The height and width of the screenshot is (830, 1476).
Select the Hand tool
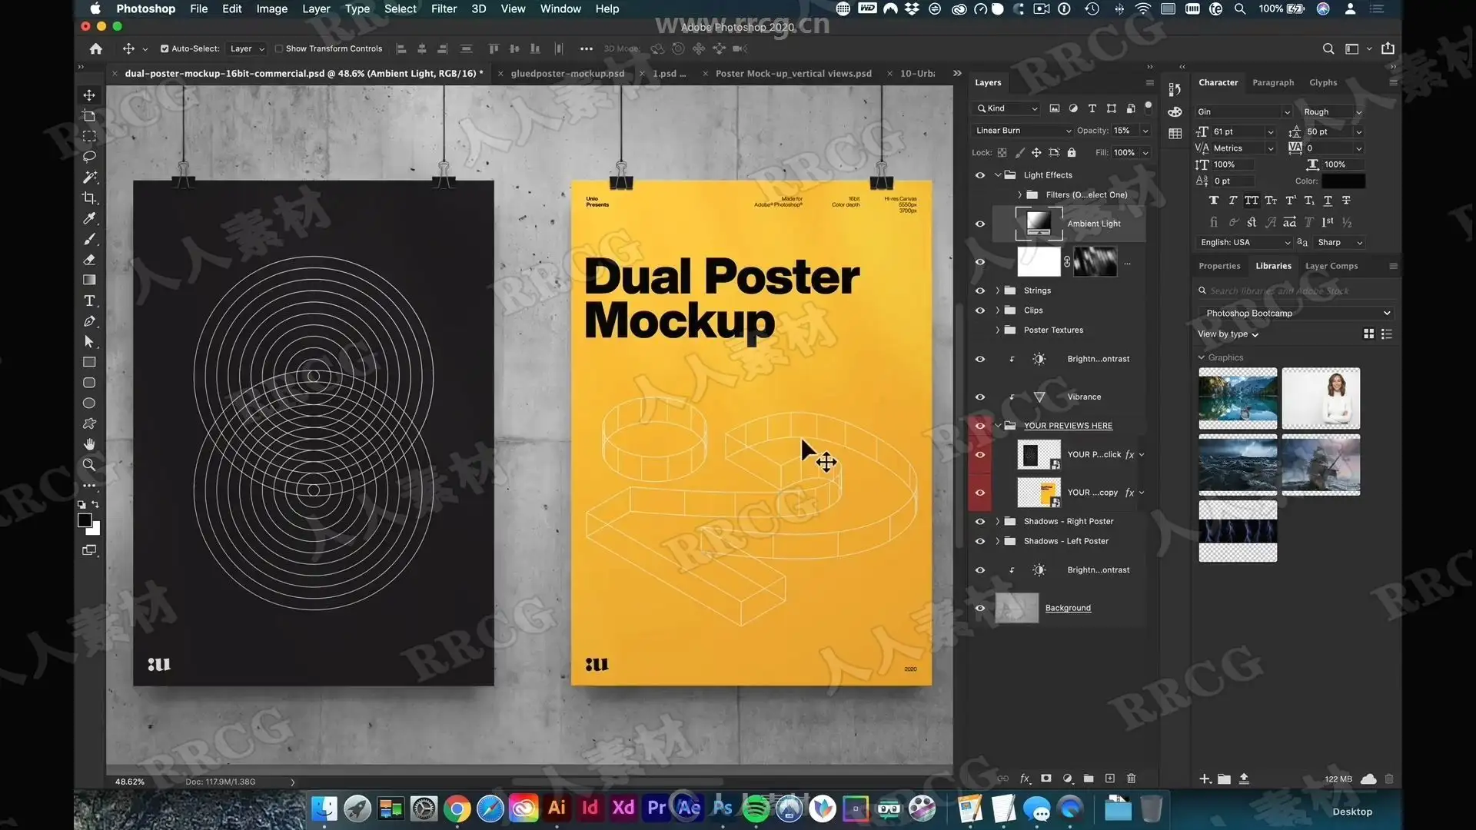[89, 444]
